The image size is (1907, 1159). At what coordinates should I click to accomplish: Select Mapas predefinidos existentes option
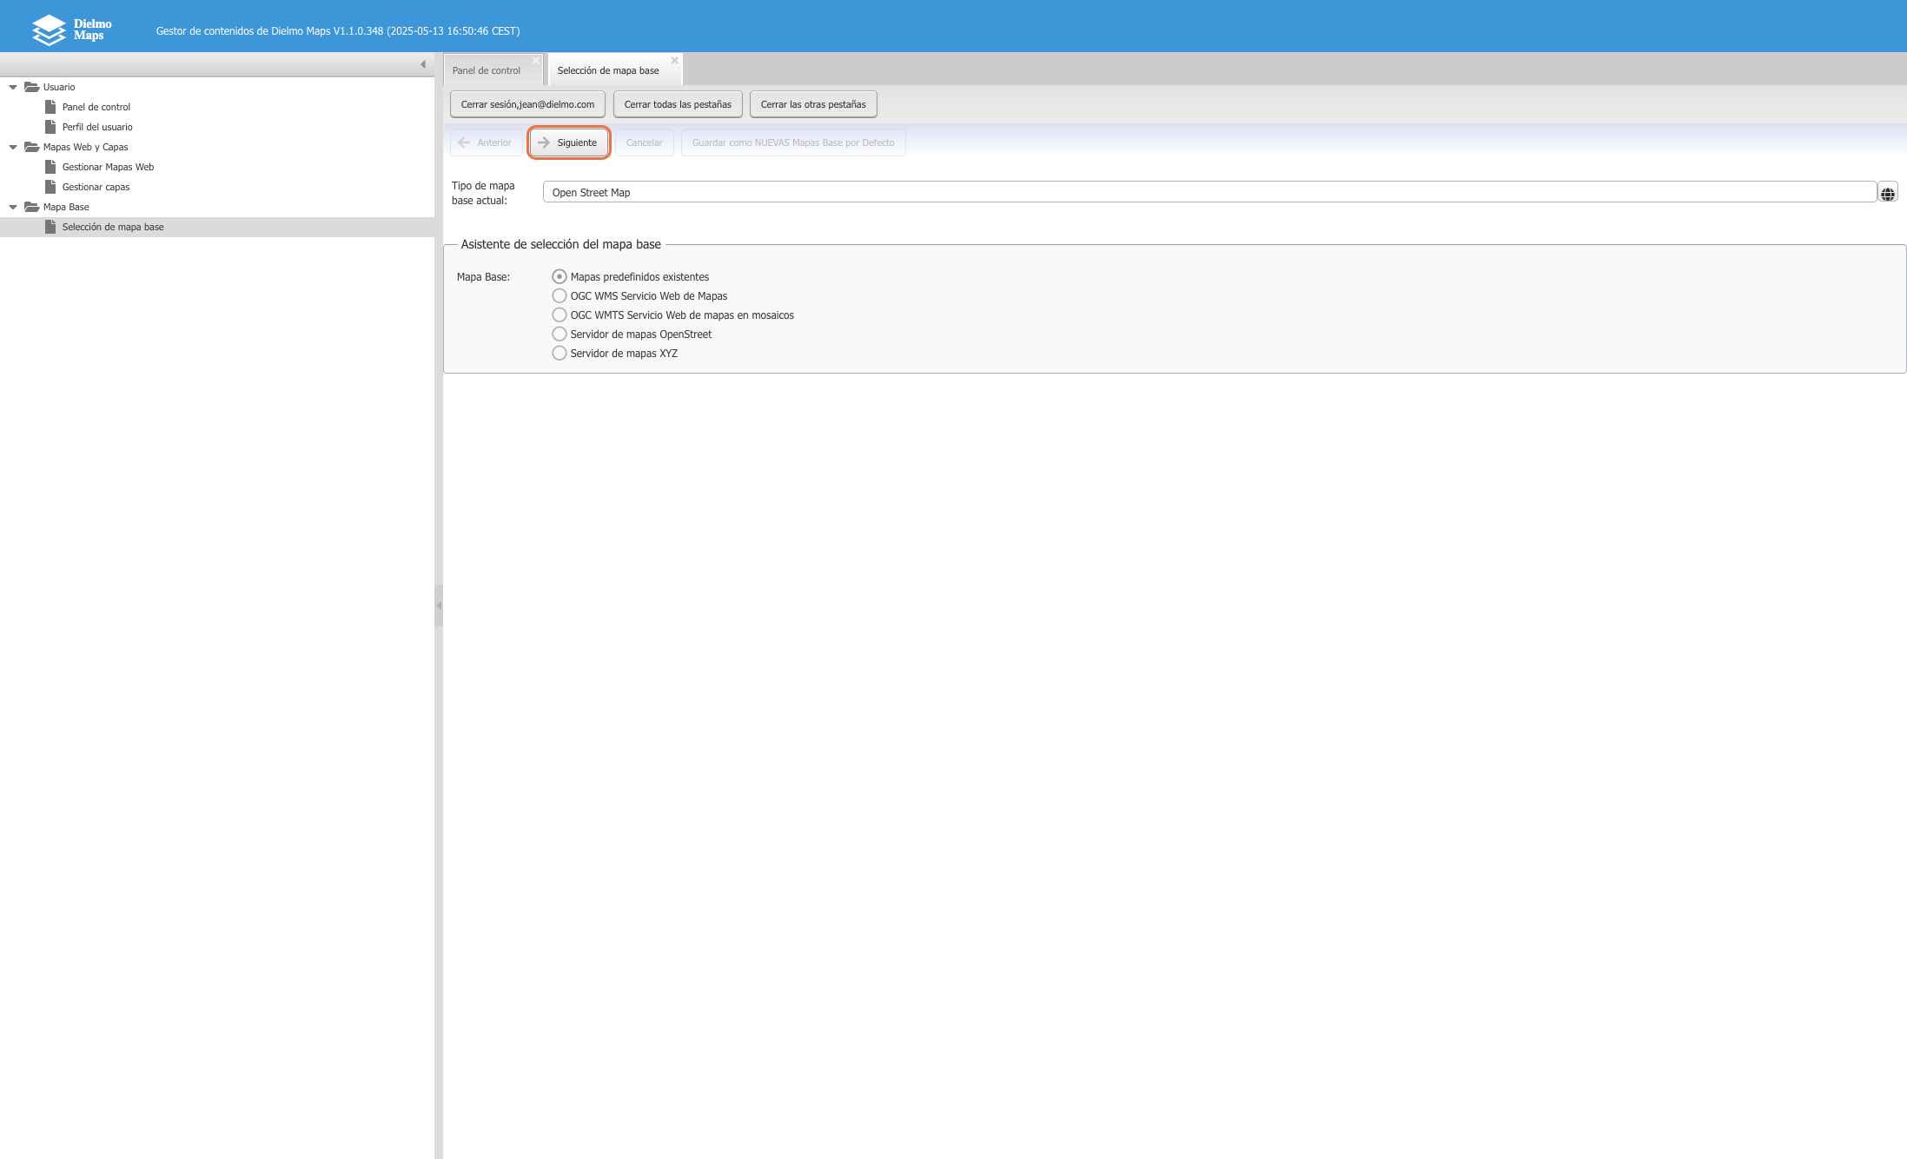coord(560,276)
